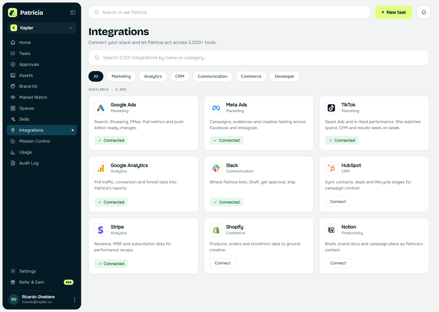Click the Market Watch eye icon
The height and width of the screenshot is (312, 439).
[x=13, y=97]
